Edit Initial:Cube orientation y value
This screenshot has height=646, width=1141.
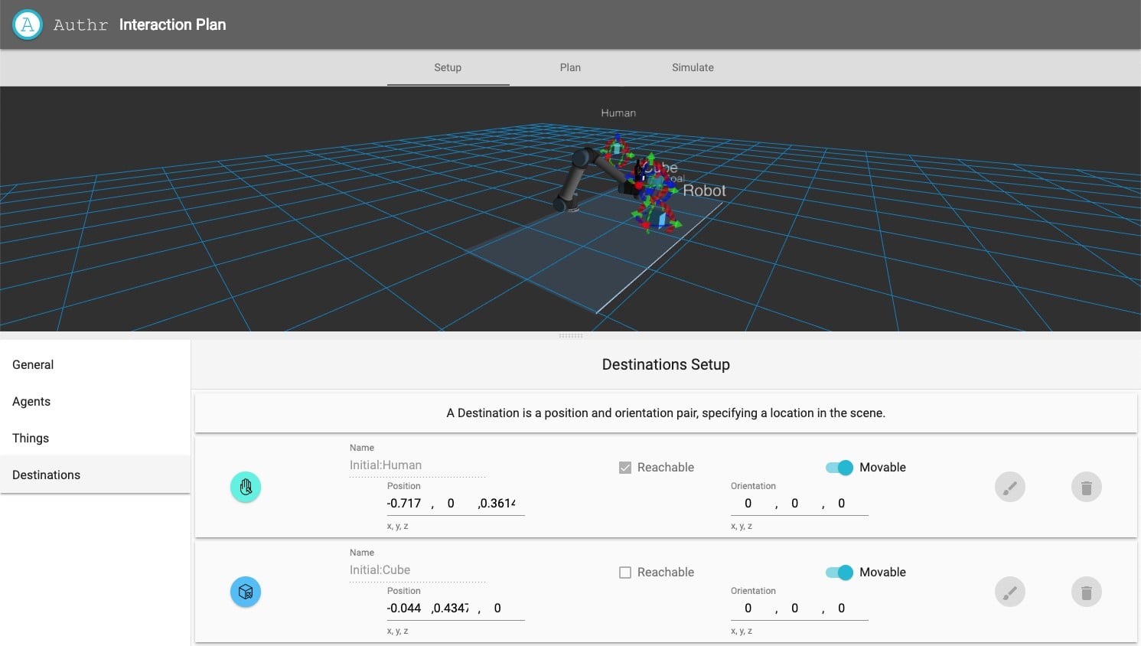tap(795, 608)
